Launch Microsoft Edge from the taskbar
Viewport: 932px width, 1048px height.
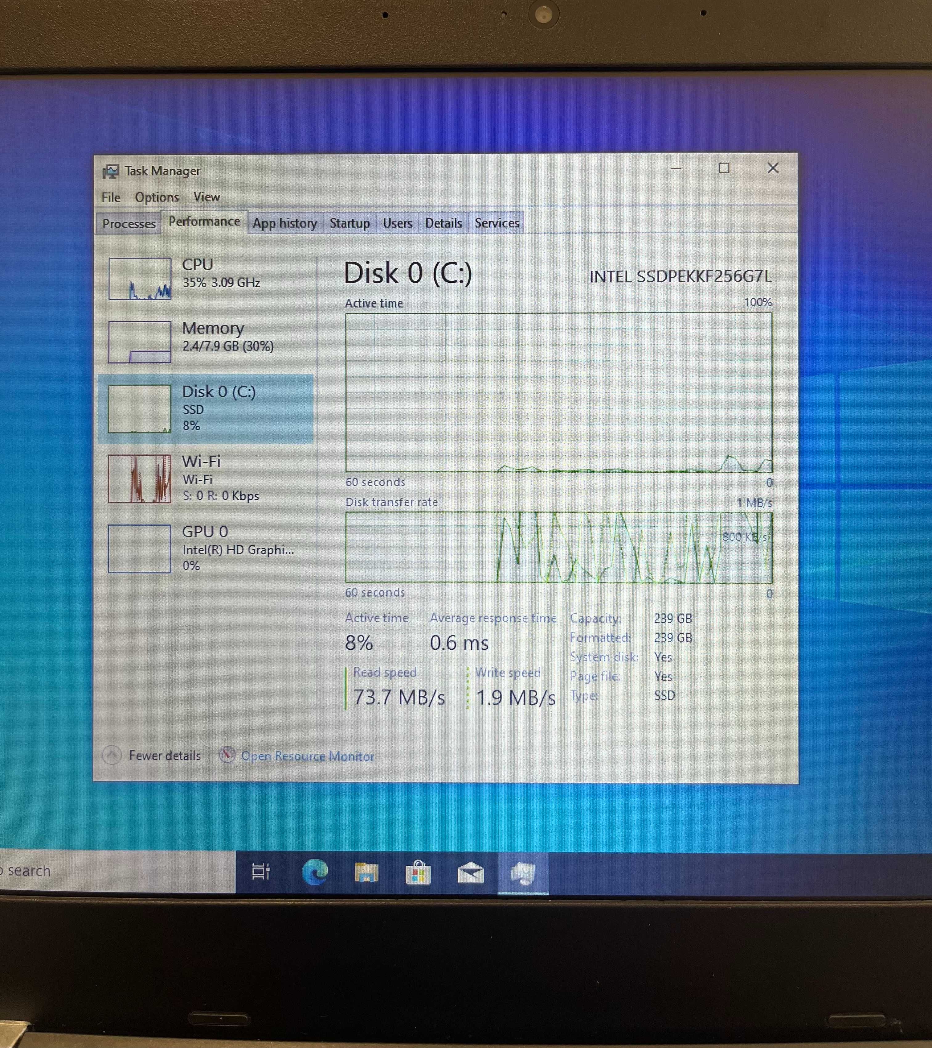[x=314, y=872]
